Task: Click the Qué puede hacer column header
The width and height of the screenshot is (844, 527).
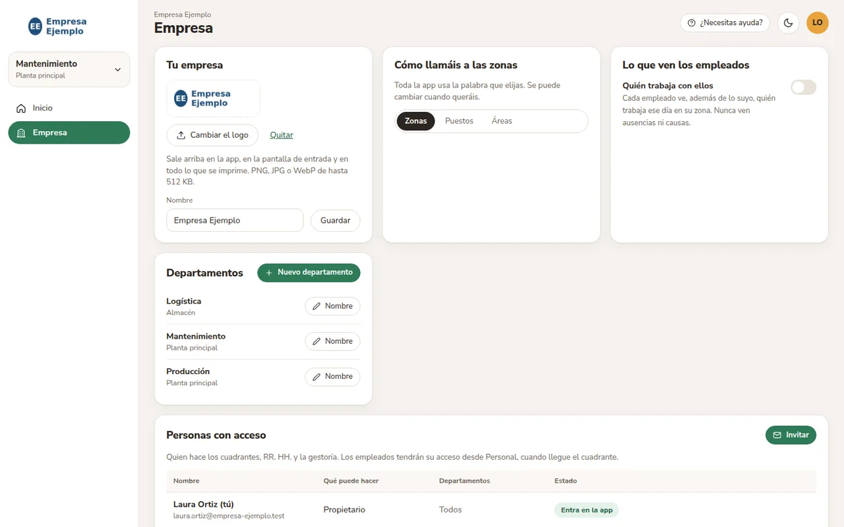Action: tap(351, 481)
